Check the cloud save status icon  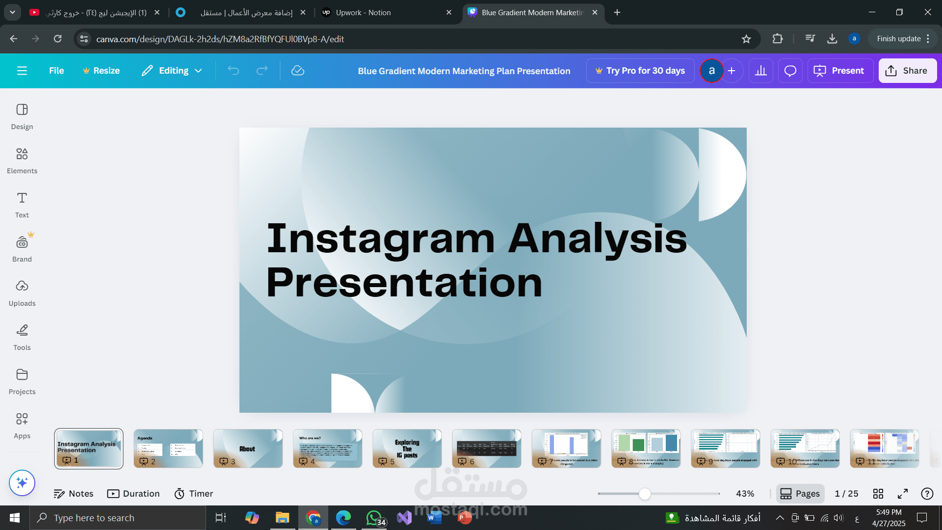pyautogui.click(x=298, y=71)
